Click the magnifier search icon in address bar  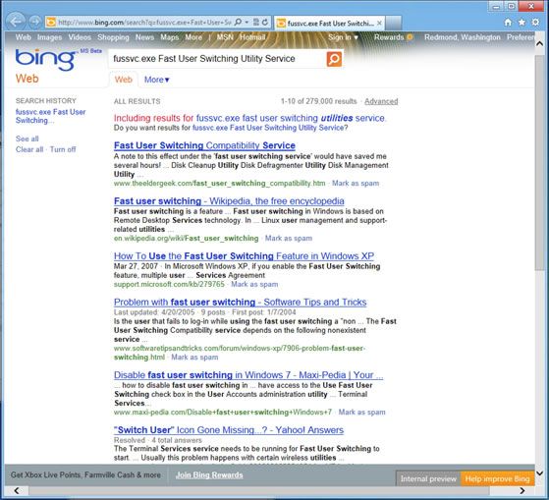click(238, 22)
